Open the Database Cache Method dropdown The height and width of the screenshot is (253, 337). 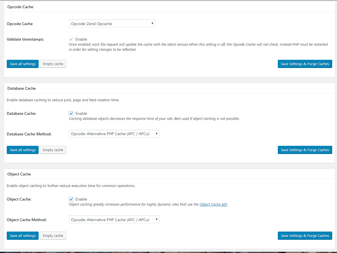pos(114,134)
